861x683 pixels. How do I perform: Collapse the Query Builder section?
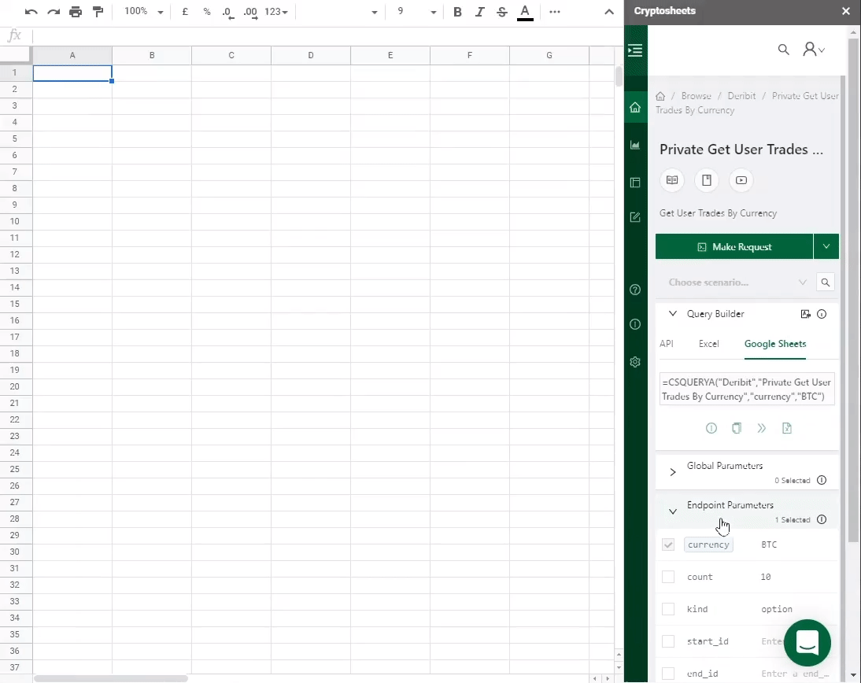(673, 313)
